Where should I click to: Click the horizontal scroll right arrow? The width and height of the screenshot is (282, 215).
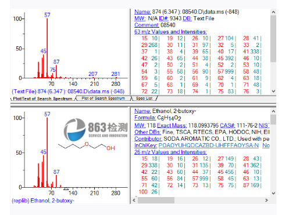coord(266,200)
